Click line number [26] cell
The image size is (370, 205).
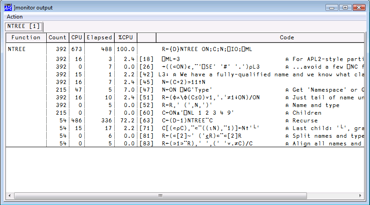pos(146,67)
